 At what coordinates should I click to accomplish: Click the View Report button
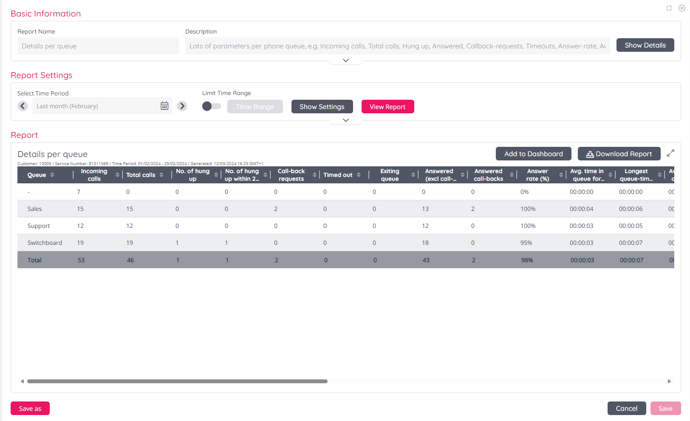pos(387,107)
